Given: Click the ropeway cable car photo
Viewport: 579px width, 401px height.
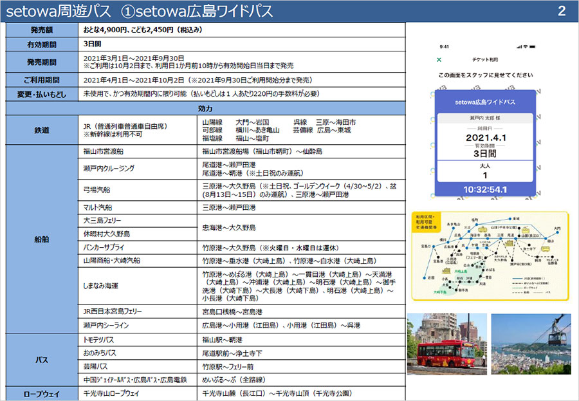Looking at the screenshot, I should point(531,344).
